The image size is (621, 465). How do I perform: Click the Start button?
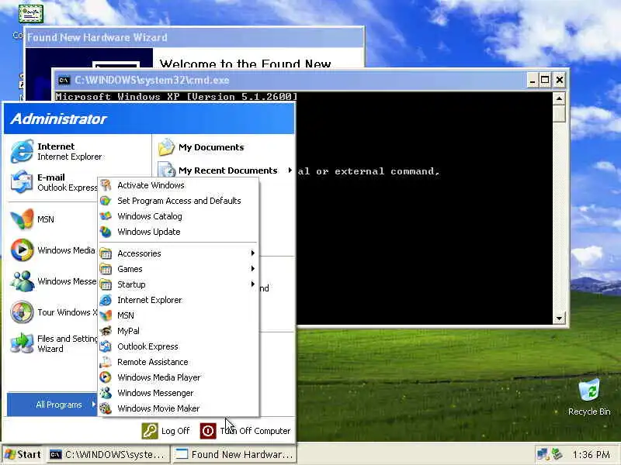(23, 454)
